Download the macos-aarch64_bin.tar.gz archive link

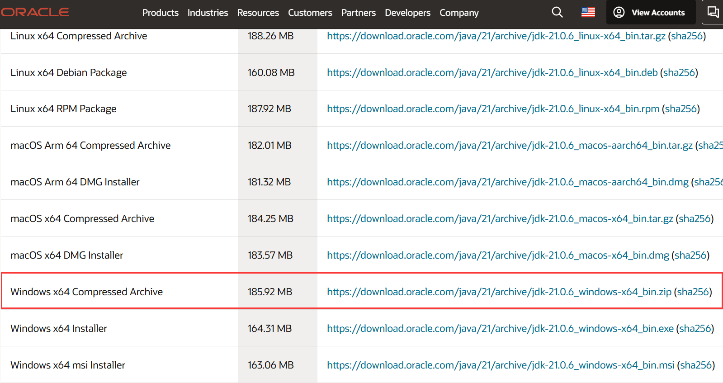(510, 145)
